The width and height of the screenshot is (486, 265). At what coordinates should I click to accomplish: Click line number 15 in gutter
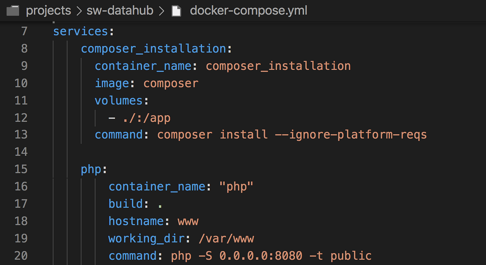[x=21, y=169]
